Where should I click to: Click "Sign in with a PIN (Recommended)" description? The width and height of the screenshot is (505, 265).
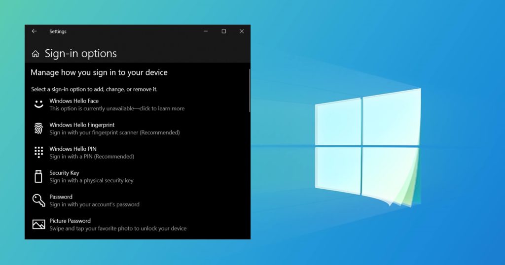[92, 157]
